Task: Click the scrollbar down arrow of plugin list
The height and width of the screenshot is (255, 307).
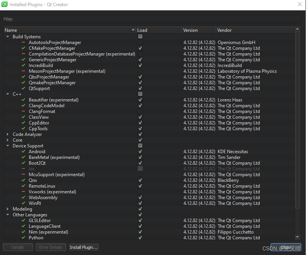Action: pos(297,237)
